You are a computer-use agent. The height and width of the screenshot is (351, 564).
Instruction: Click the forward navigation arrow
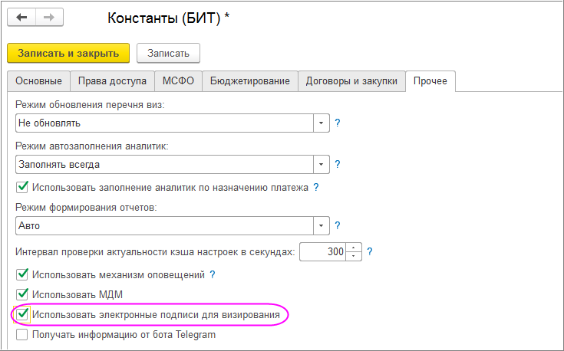pyautogui.click(x=49, y=18)
